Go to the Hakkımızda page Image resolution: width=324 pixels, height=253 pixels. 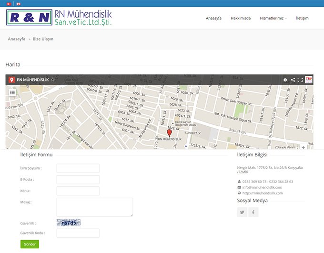point(241,18)
